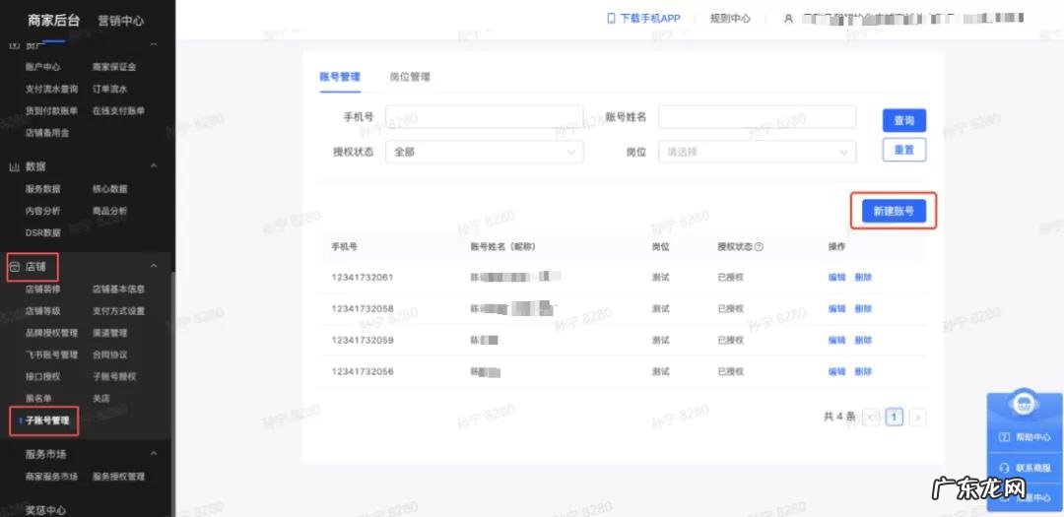
Task: Open 商品分析 in sidebar
Action: (x=110, y=211)
